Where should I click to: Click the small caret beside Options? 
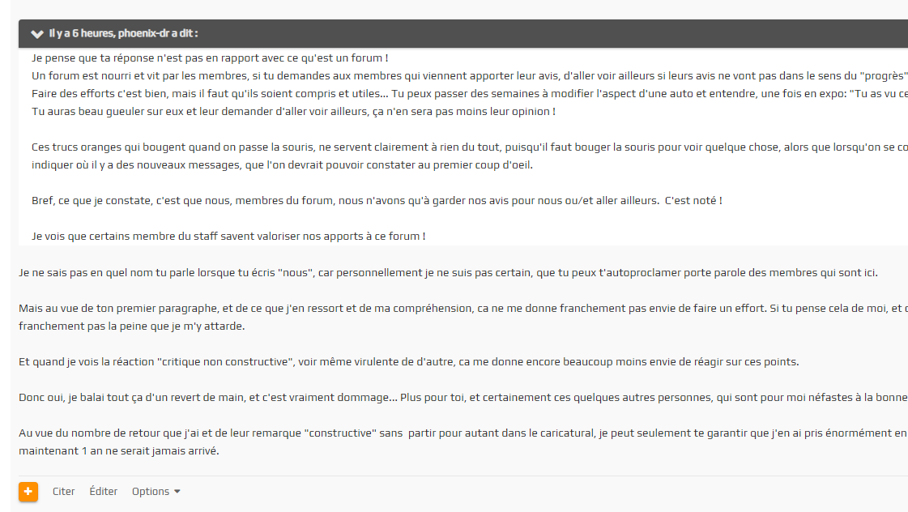click(x=177, y=492)
